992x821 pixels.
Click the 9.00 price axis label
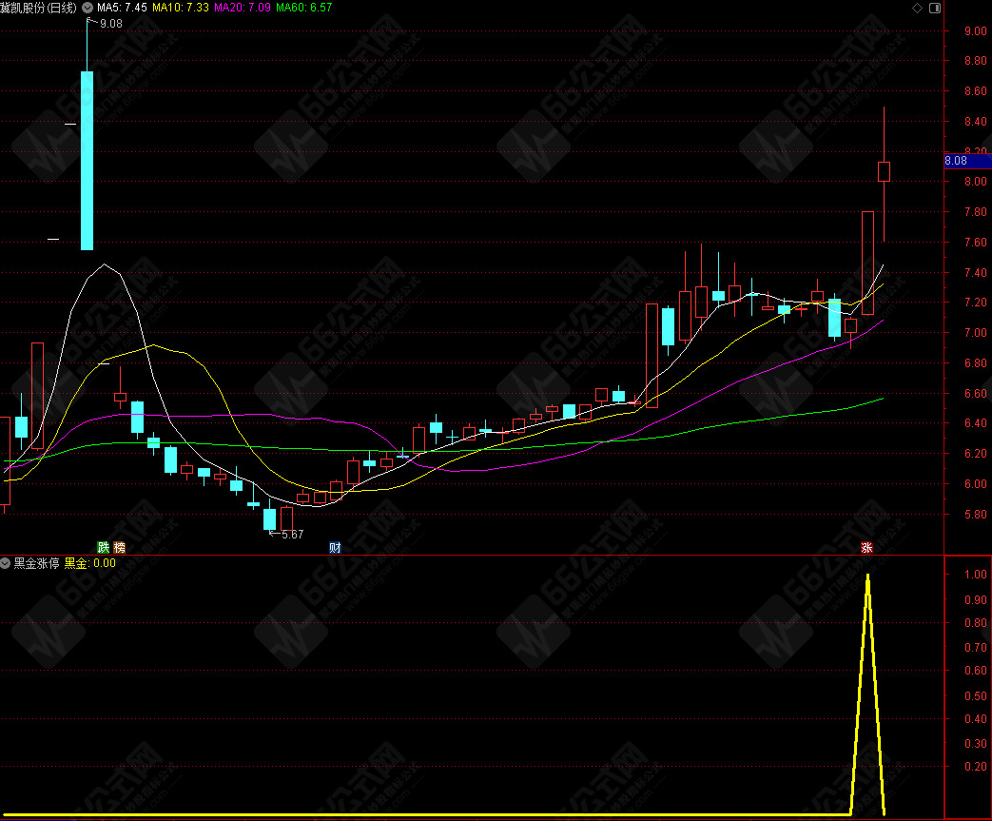click(975, 30)
